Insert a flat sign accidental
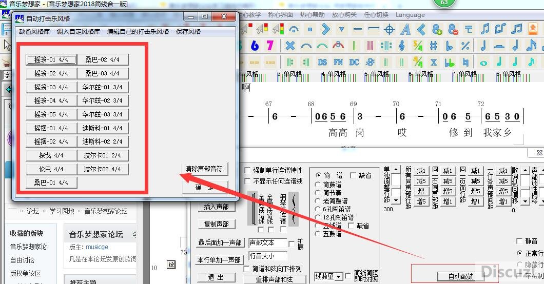 pyautogui.click(x=449, y=46)
